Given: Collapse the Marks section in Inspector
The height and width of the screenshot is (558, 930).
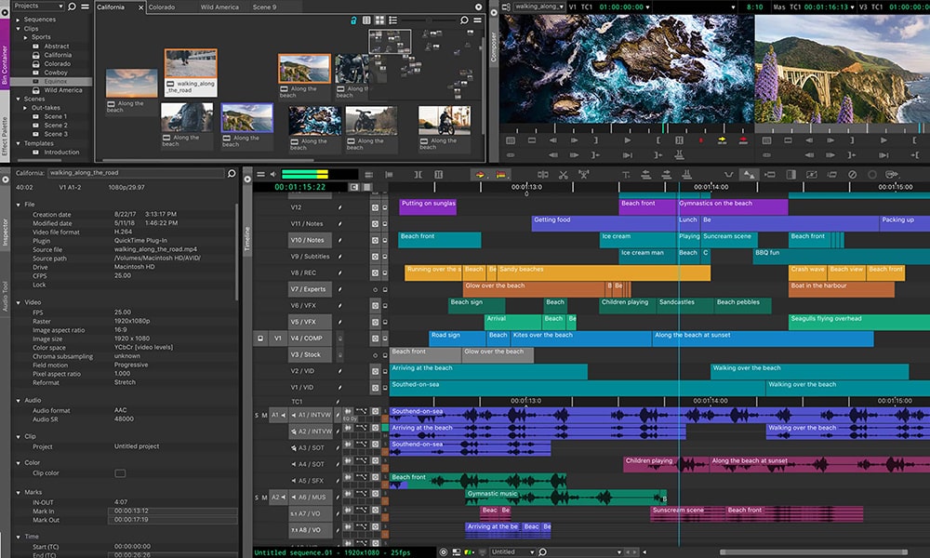Looking at the screenshot, I should (x=19, y=492).
